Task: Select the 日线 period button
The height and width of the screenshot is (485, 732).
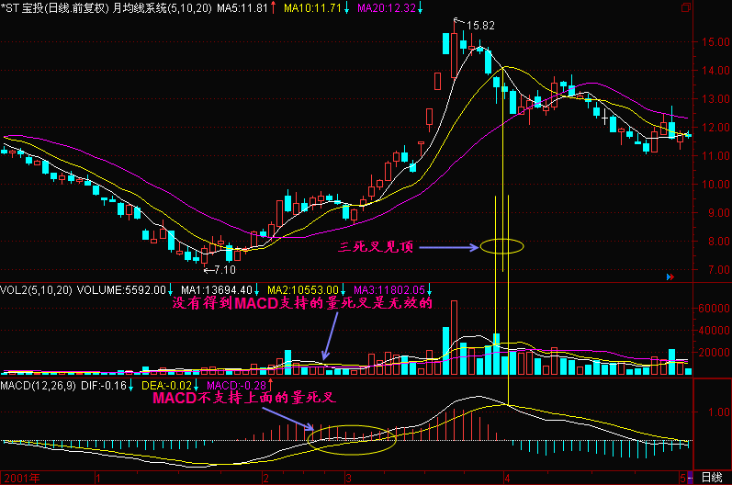Action: coord(710,478)
